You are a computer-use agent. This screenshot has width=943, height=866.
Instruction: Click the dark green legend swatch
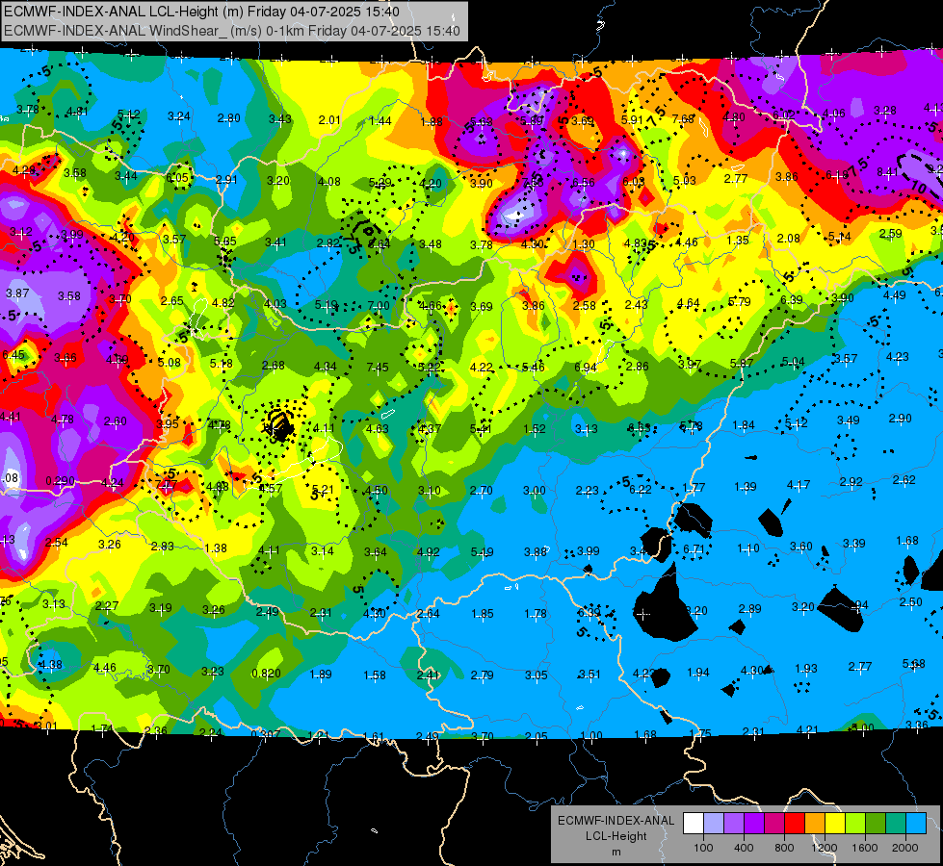[876, 824]
